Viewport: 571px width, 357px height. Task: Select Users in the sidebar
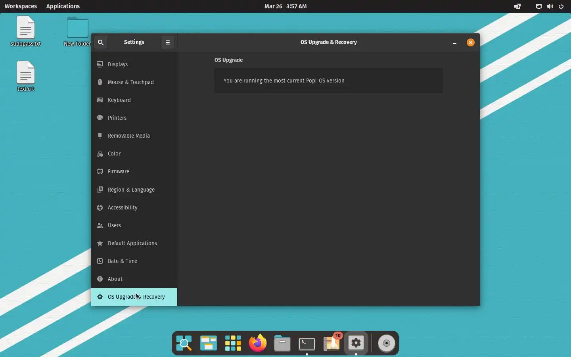point(134,225)
